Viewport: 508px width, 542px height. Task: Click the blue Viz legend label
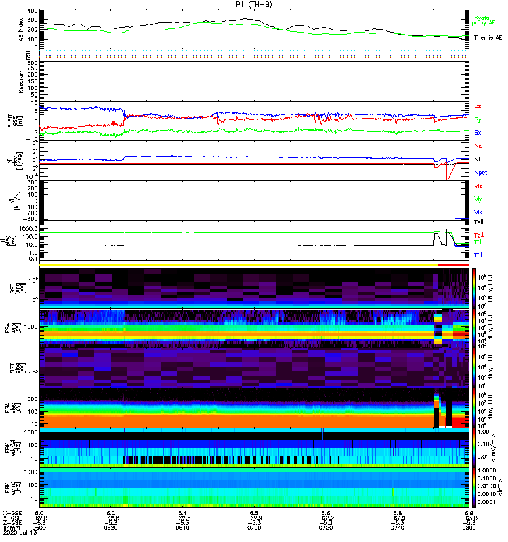point(478,212)
